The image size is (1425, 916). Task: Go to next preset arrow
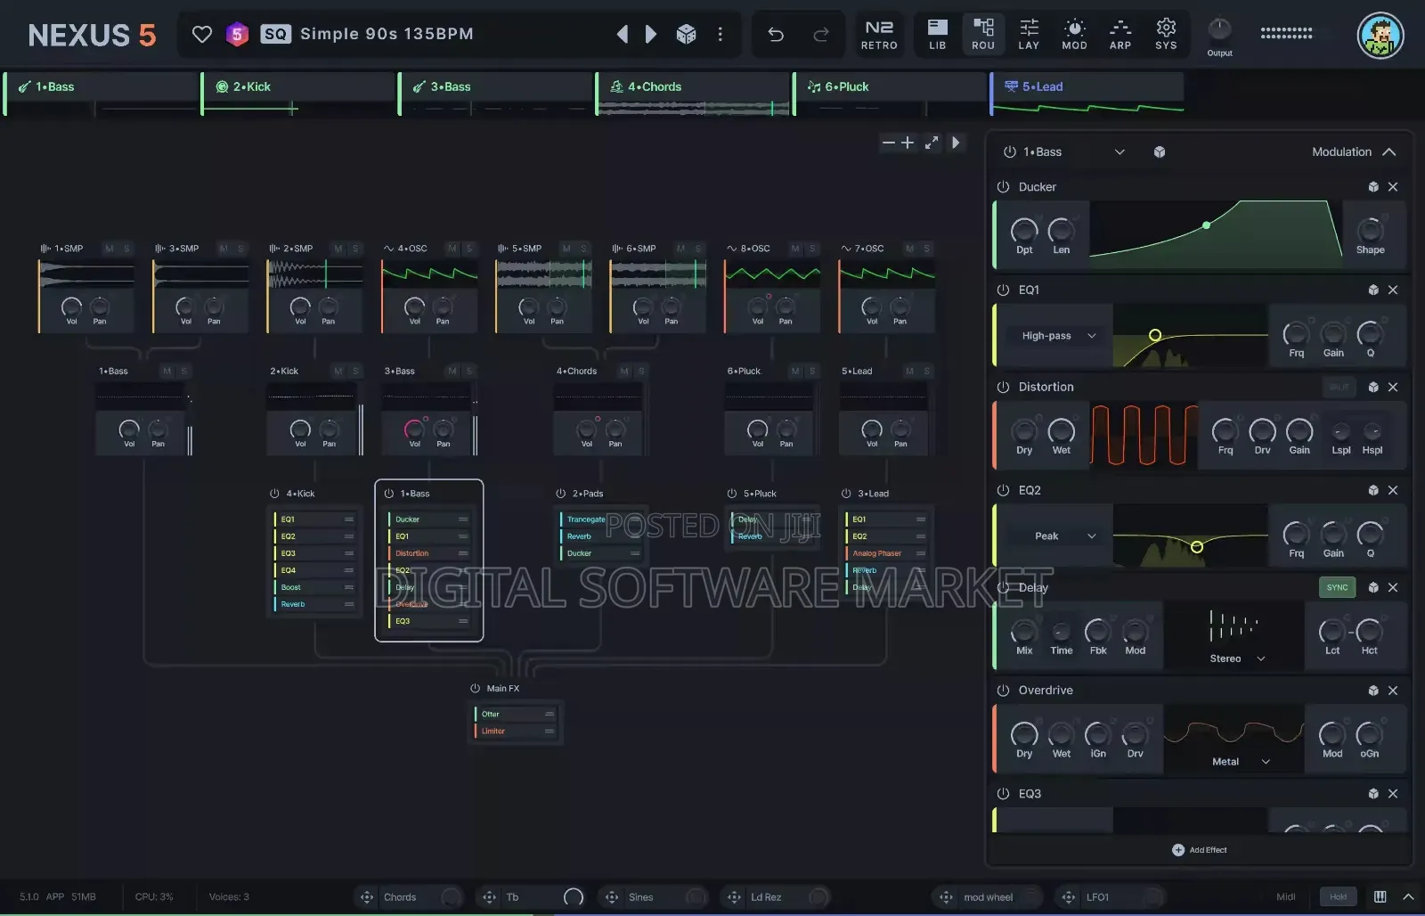(x=651, y=34)
